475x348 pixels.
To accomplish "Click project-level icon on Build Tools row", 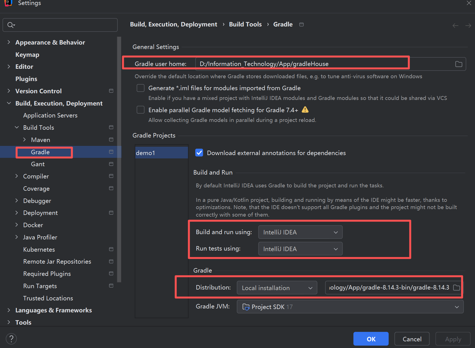I will pos(111,128).
